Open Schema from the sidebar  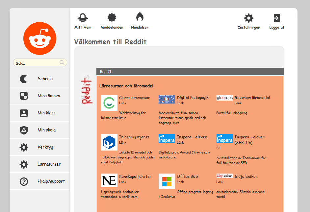pyautogui.click(x=39, y=79)
